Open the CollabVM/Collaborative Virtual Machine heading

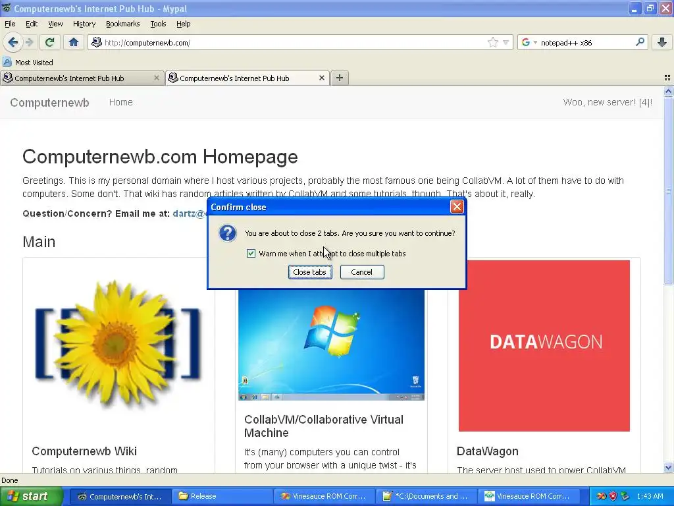324,426
